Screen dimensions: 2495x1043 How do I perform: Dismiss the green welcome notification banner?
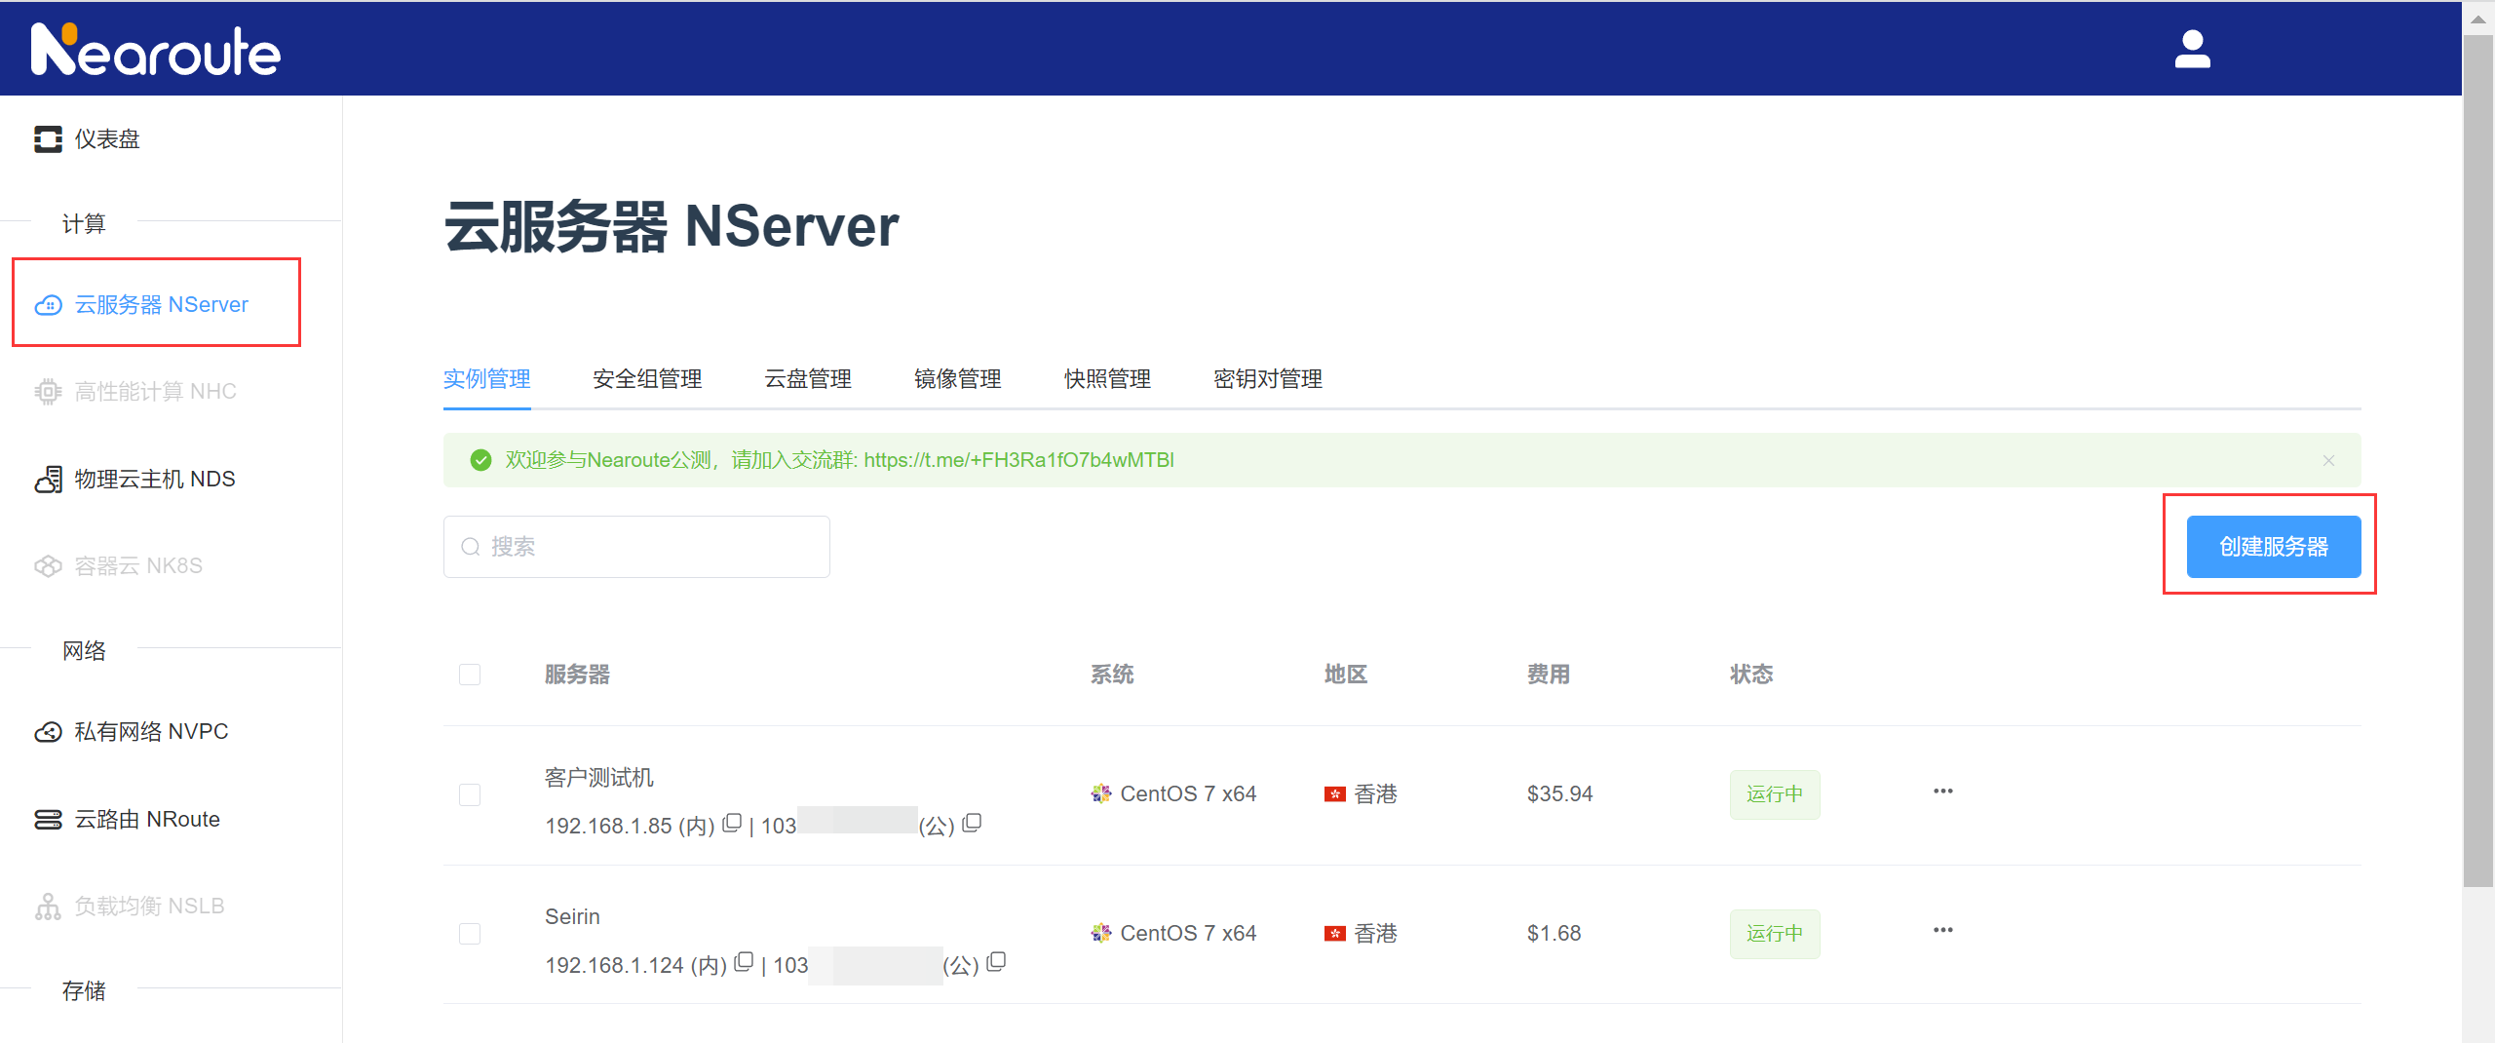2328,461
